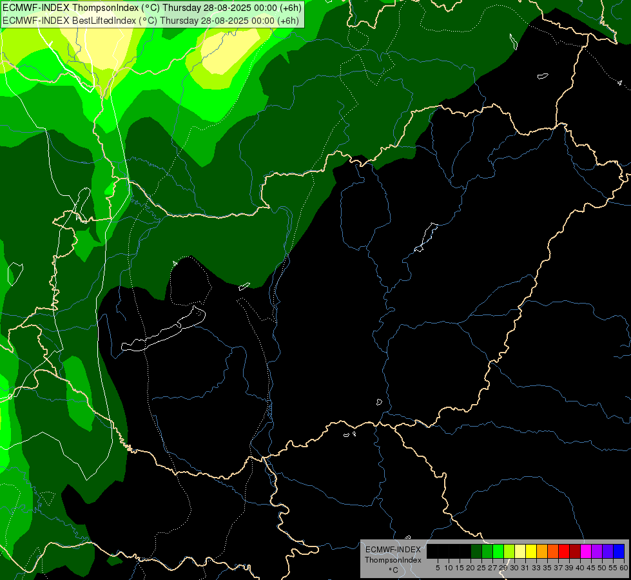Select the blue 55–60 legend swatch
631x580 pixels.
(x=619, y=551)
